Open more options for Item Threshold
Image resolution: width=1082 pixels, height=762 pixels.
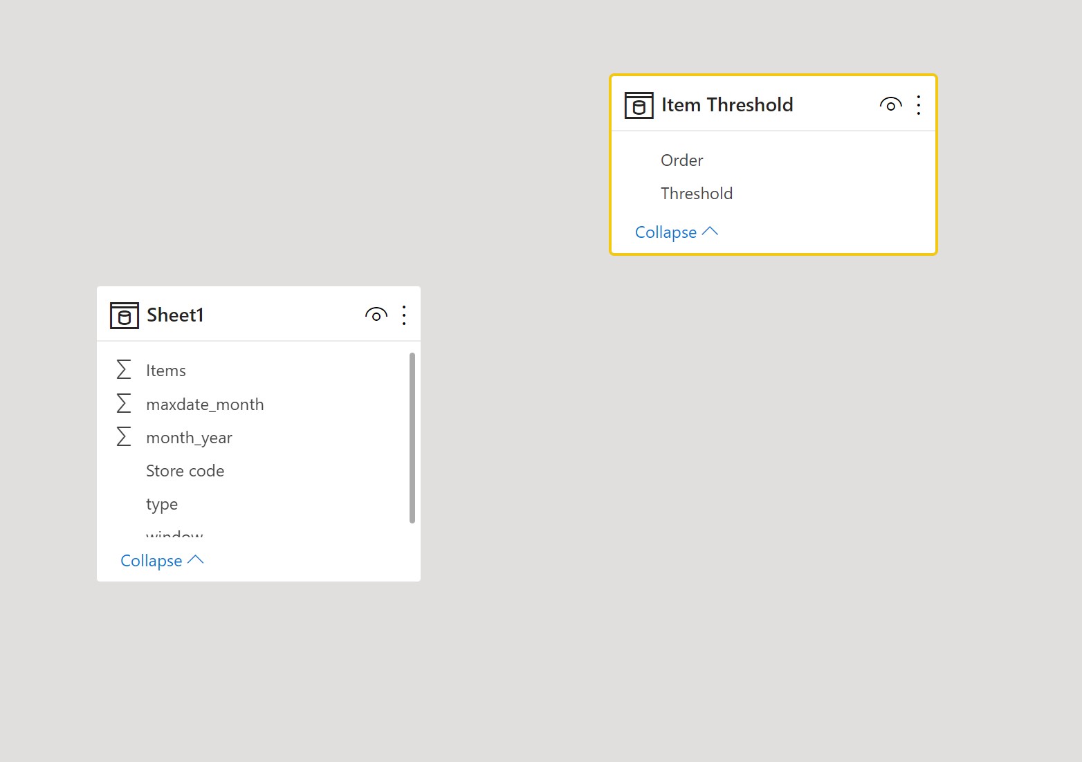918,105
